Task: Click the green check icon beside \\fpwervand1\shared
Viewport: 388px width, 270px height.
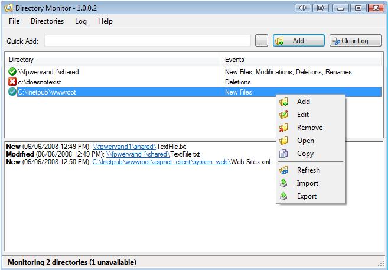Action: (x=12, y=71)
